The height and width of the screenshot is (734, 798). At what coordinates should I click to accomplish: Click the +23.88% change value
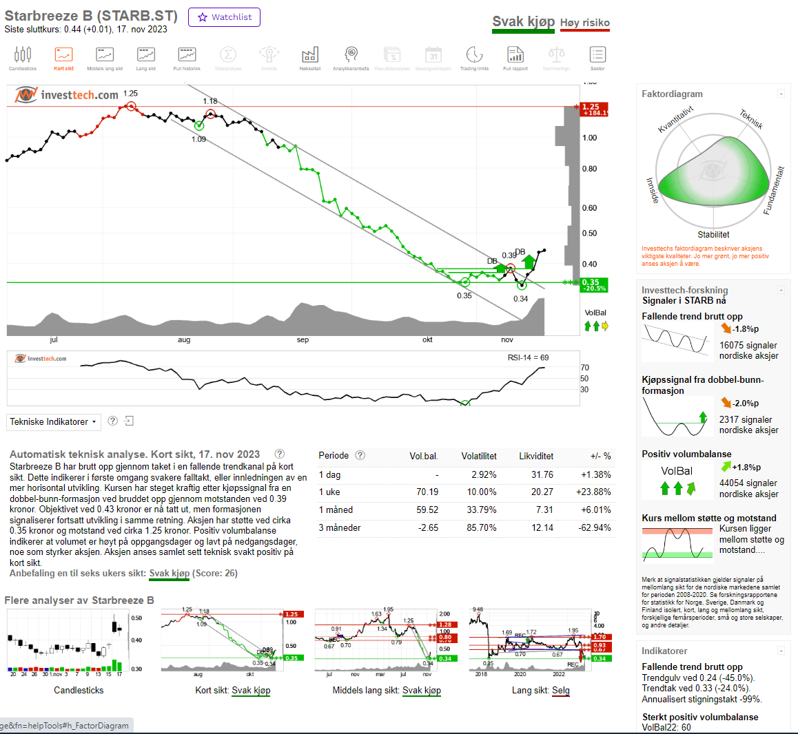pyautogui.click(x=593, y=492)
